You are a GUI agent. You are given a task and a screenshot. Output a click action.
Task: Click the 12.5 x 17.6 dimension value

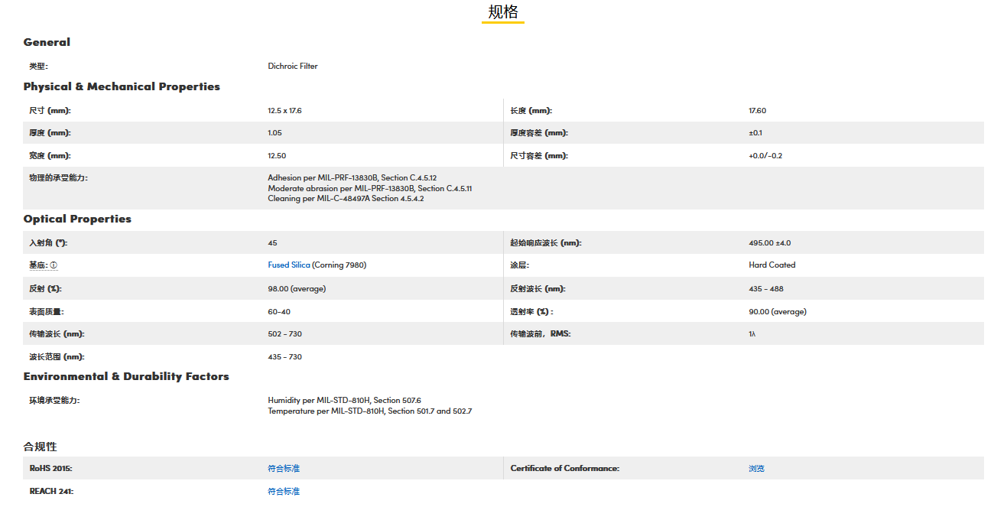point(284,111)
